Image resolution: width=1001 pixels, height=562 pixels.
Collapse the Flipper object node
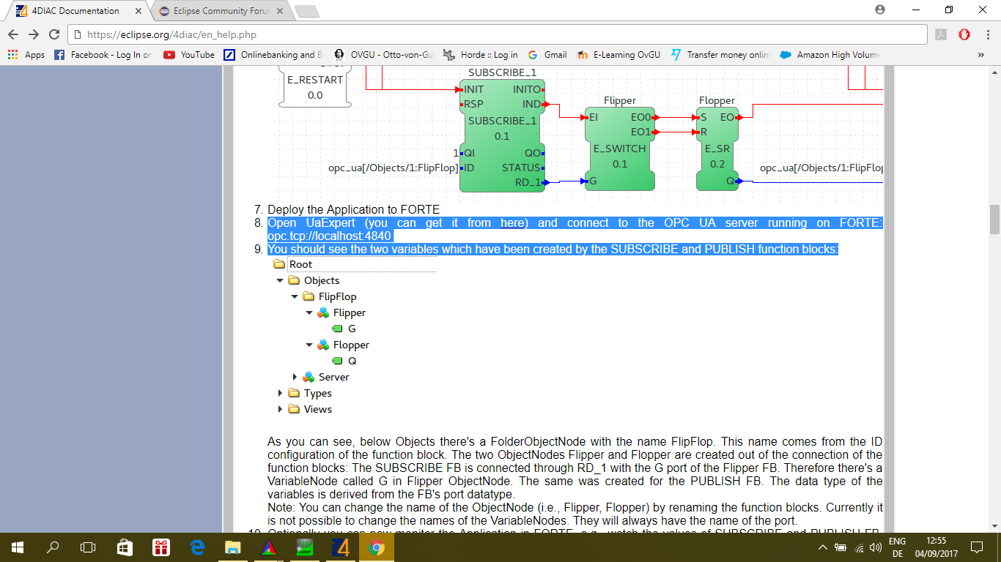[309, 312]
